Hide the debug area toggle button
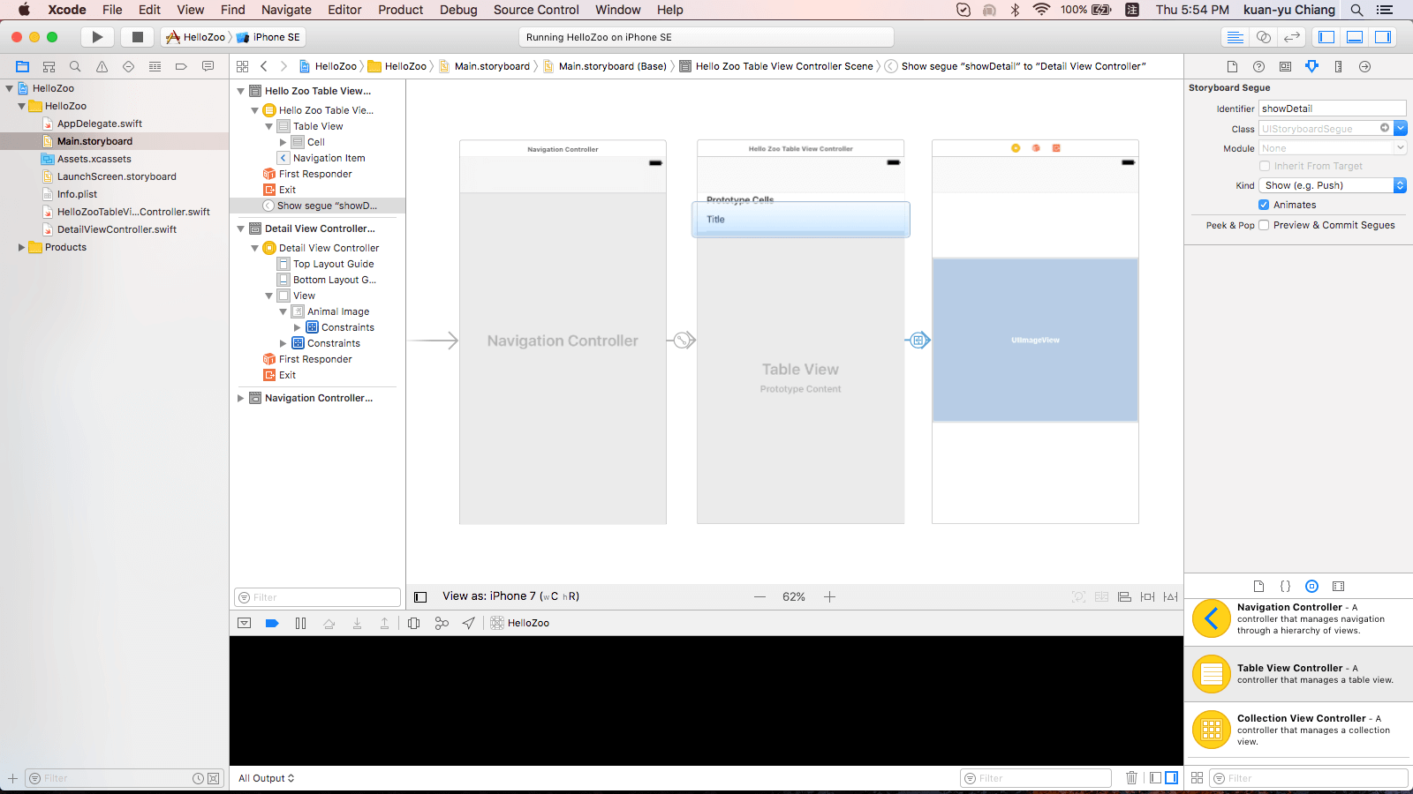 point(245,623)
